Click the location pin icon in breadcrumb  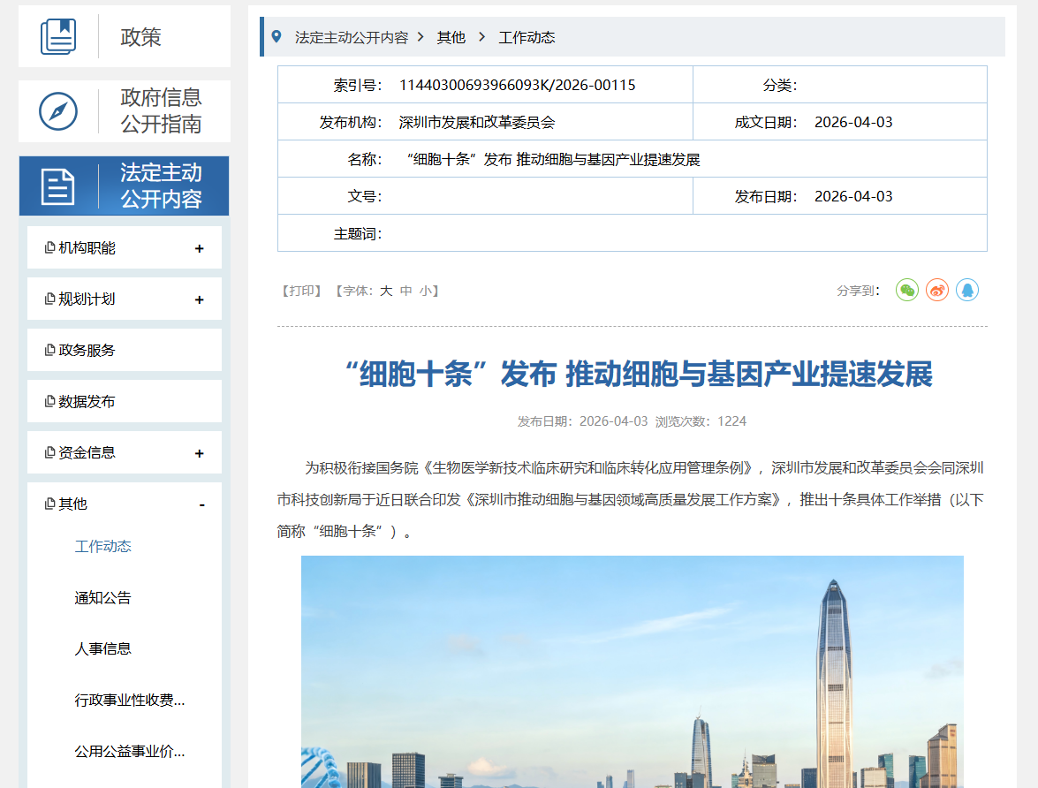pyautogui.click(x=277, y=37)
